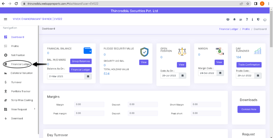Click the Balance As On date field
Viewport: 273px width, 138px height.
(x=66, y=76)
